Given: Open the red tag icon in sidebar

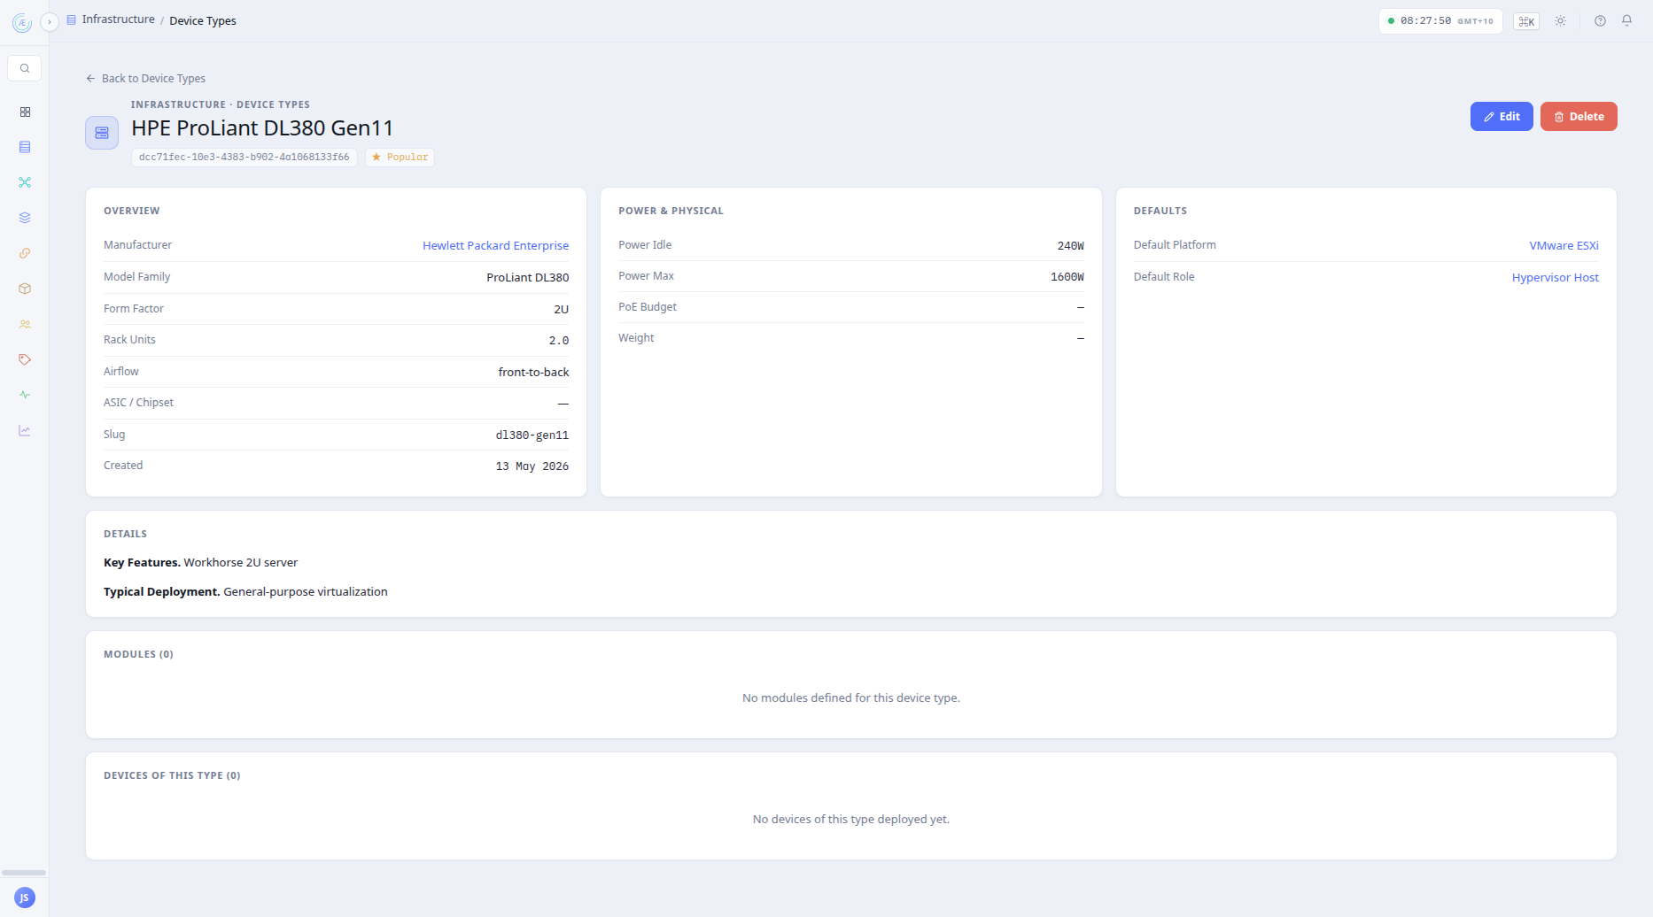Looking at the screenshot, I should coord(25,359).
